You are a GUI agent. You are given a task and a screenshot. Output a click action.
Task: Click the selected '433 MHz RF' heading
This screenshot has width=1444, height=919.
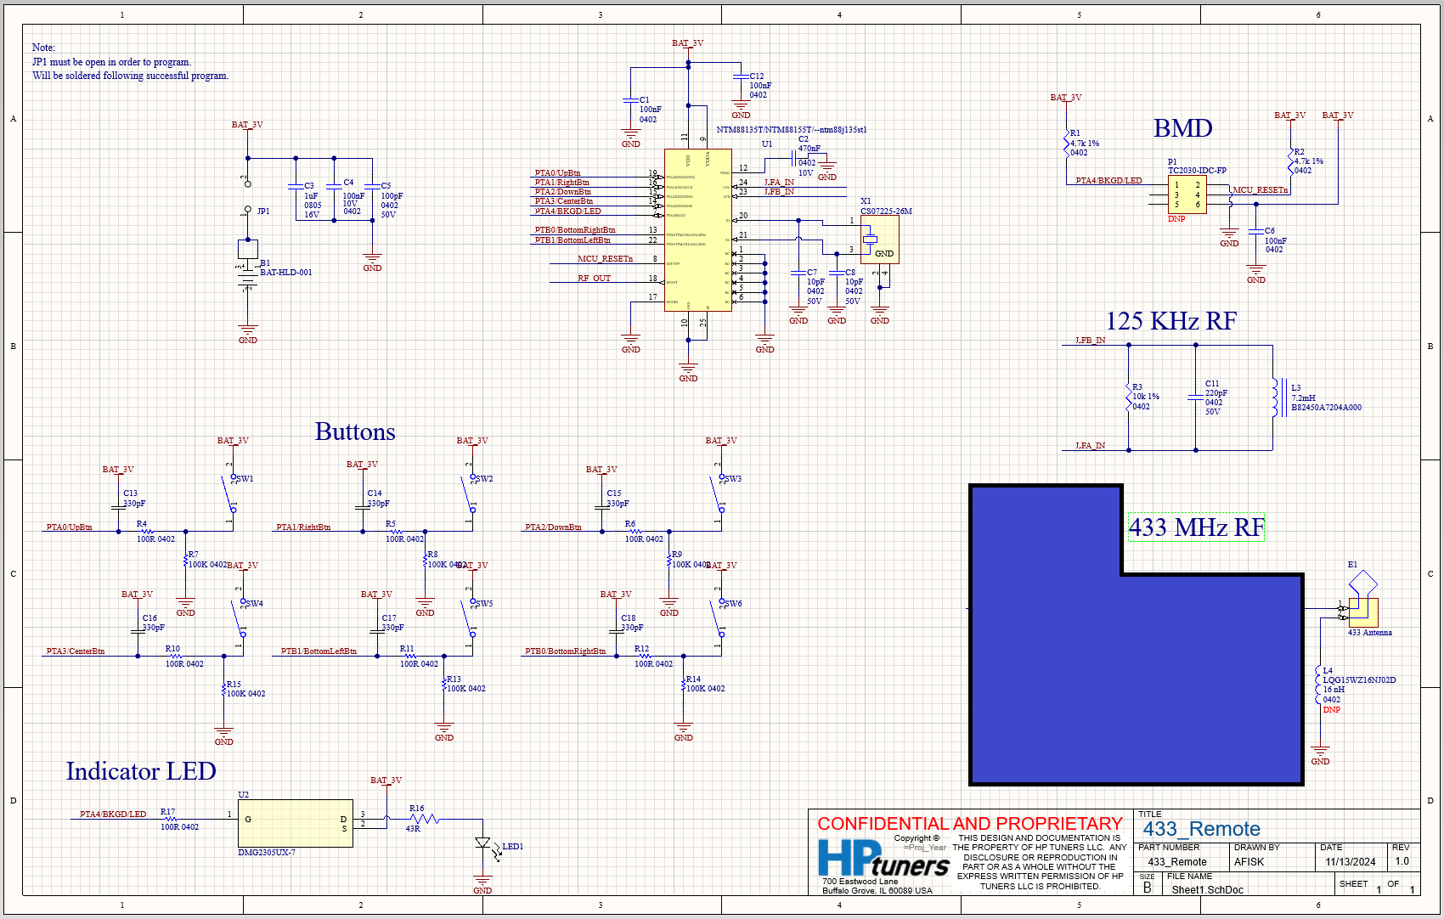1197,527
